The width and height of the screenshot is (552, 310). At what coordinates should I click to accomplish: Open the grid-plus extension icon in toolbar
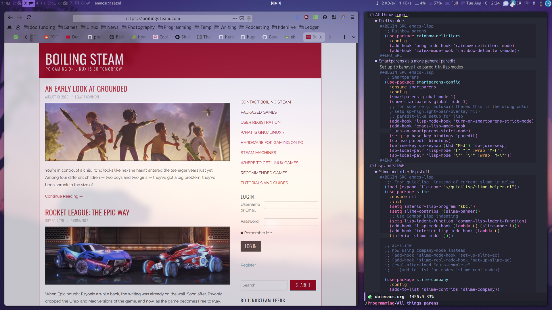[334, 17]
